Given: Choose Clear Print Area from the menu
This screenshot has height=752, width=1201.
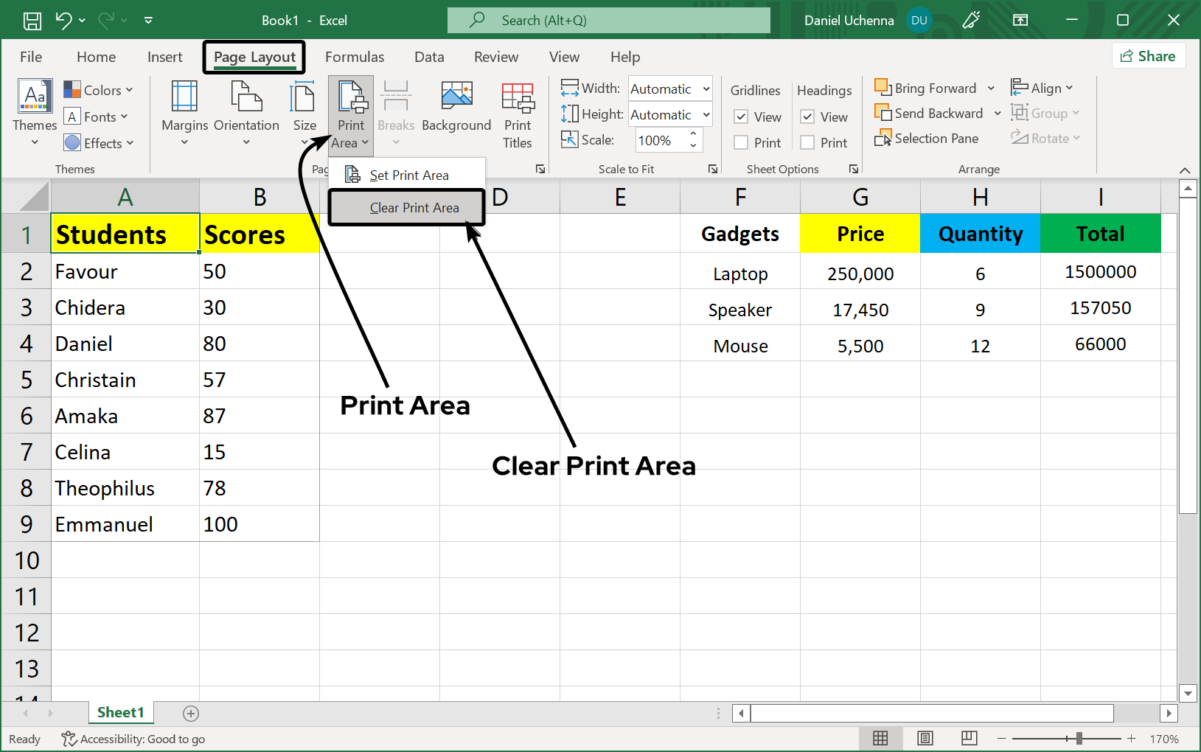Looking at the screenshot, I should (414, 207).
